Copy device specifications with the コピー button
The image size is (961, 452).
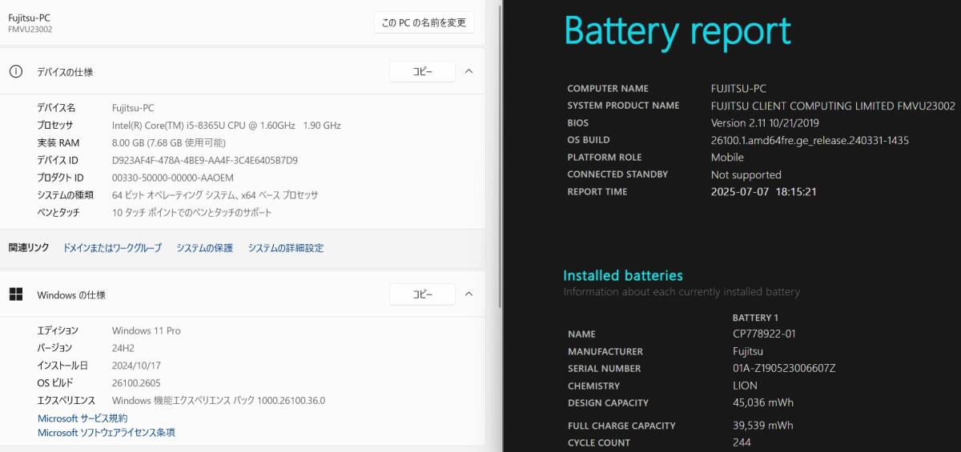click(422, 71)
